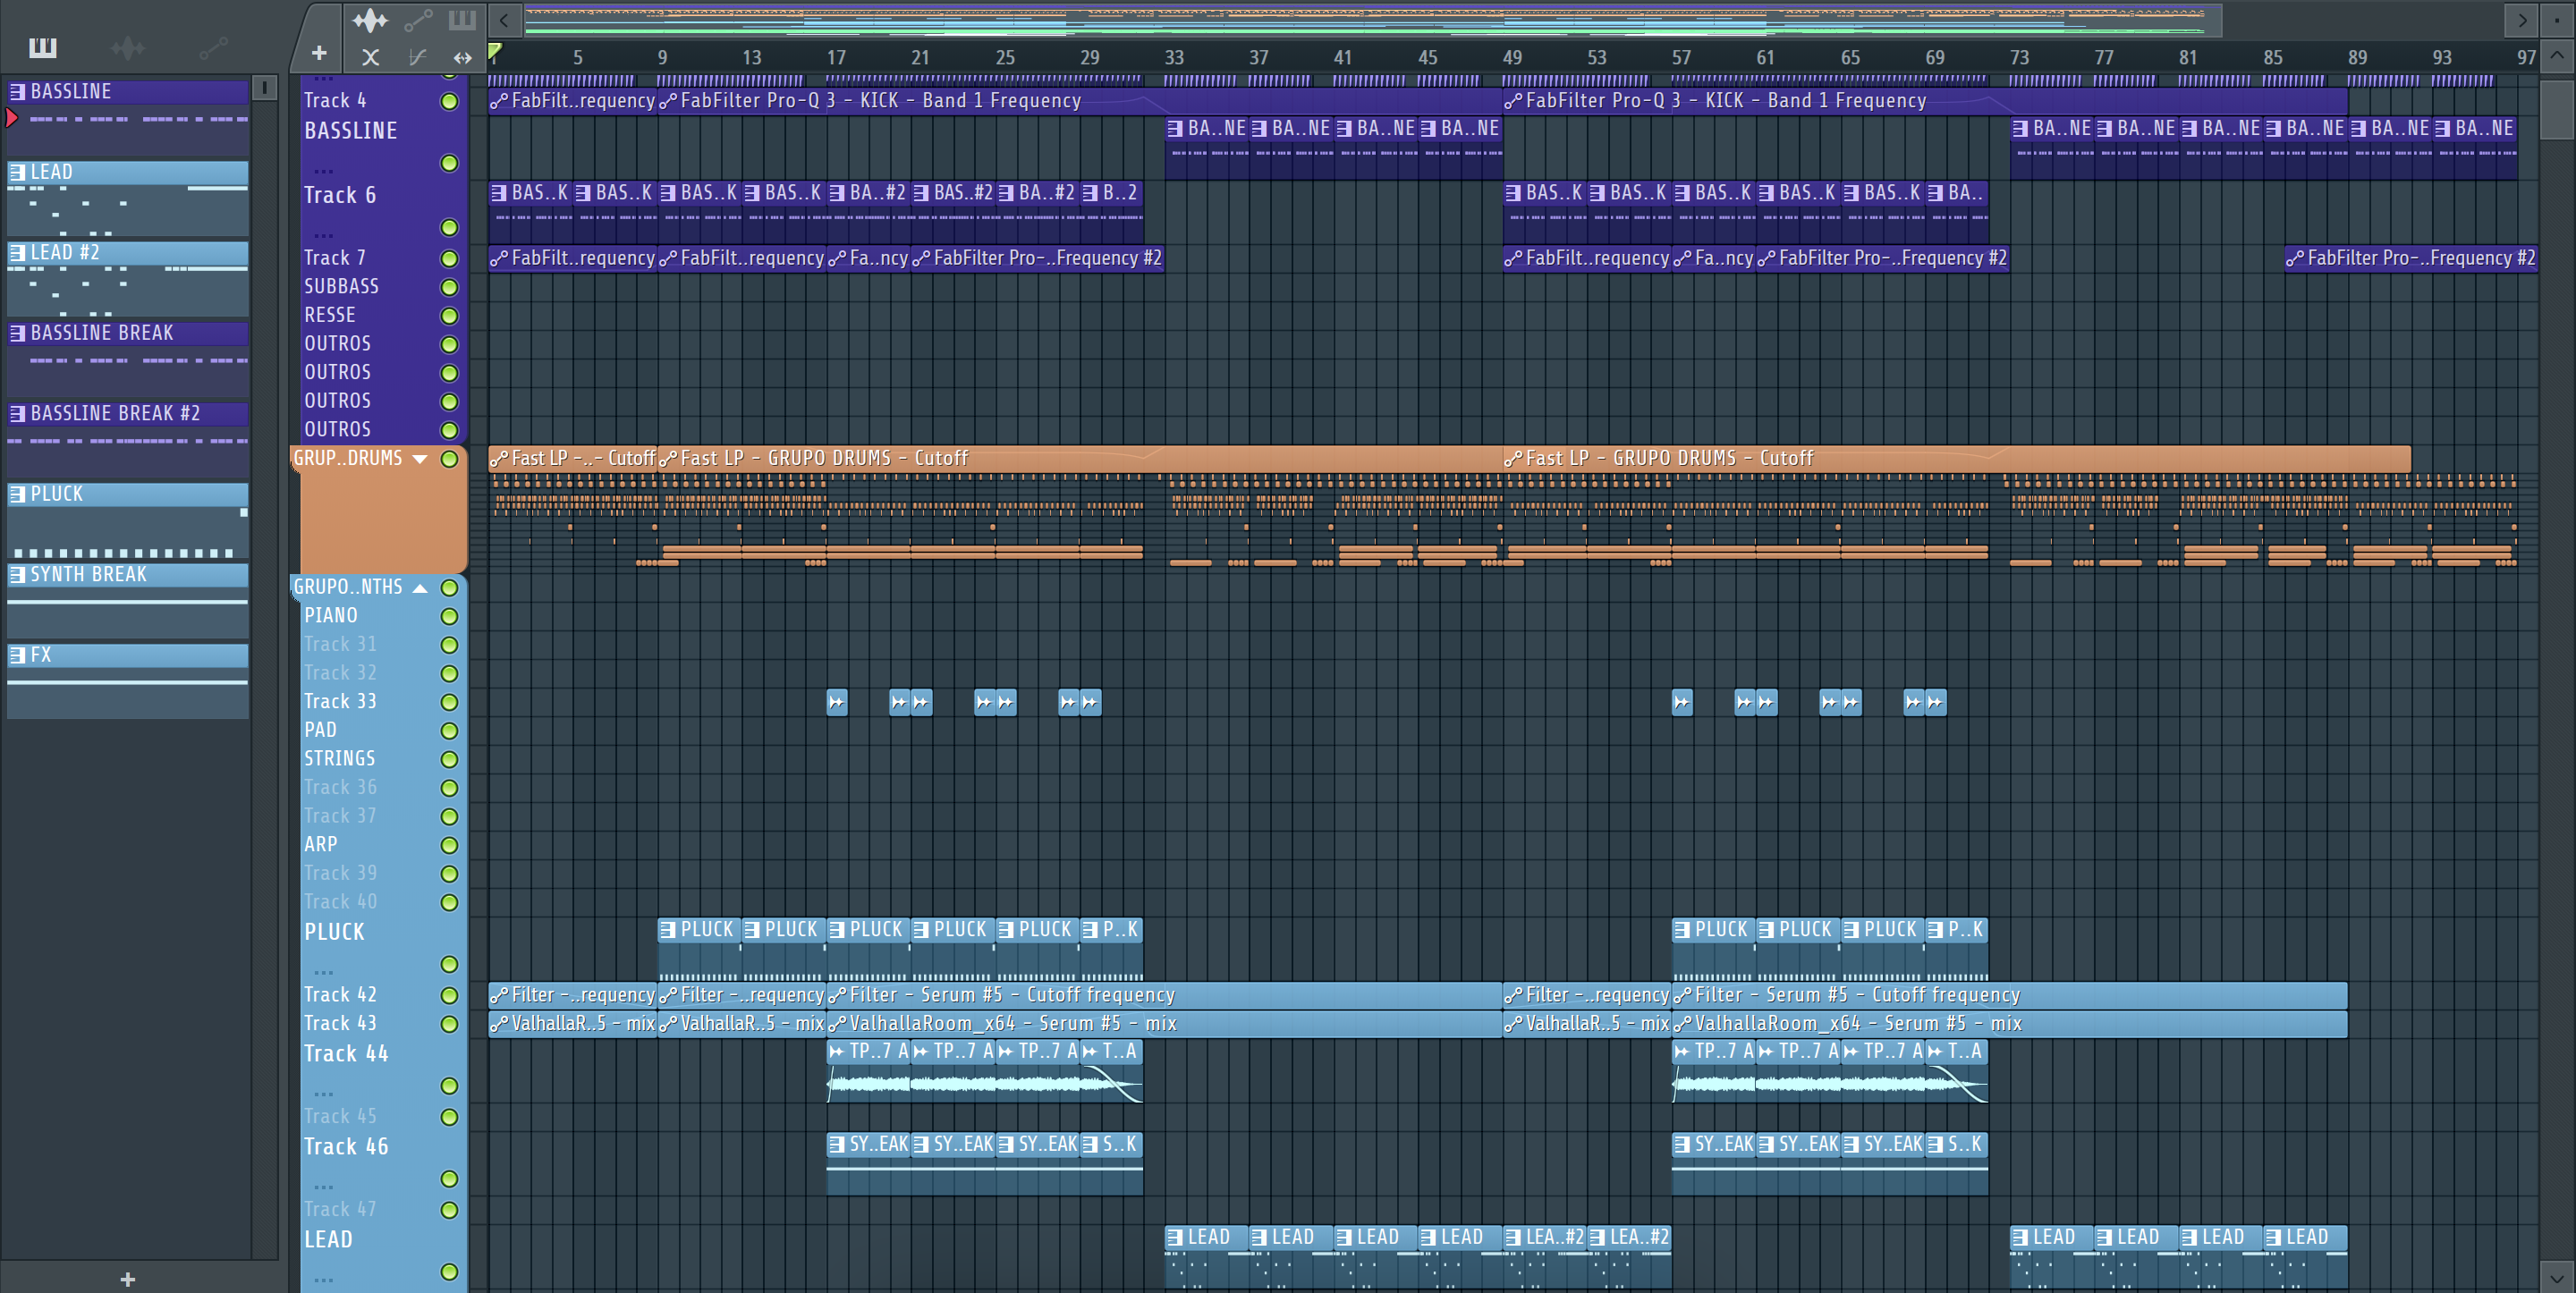Open options dots under the PLUCK track
Screen dimensions: 2576x1293
click(323, 972)
